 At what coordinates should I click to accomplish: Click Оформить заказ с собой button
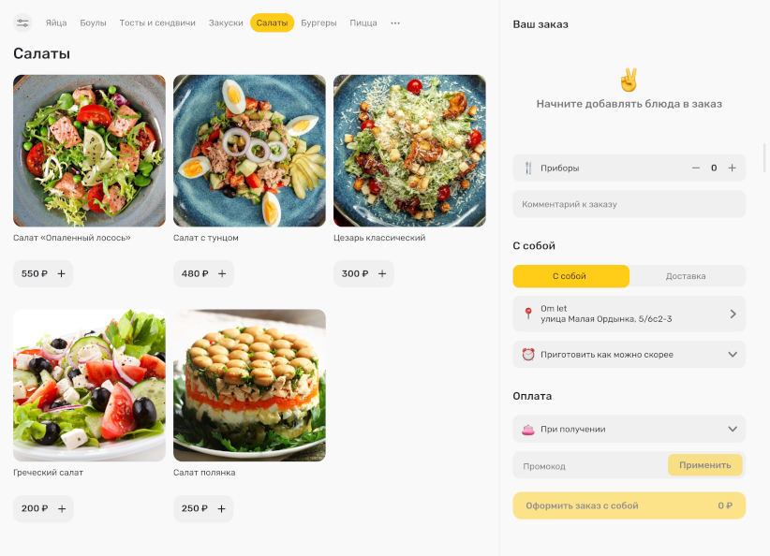pyautogui.click(x=629, y=506)
